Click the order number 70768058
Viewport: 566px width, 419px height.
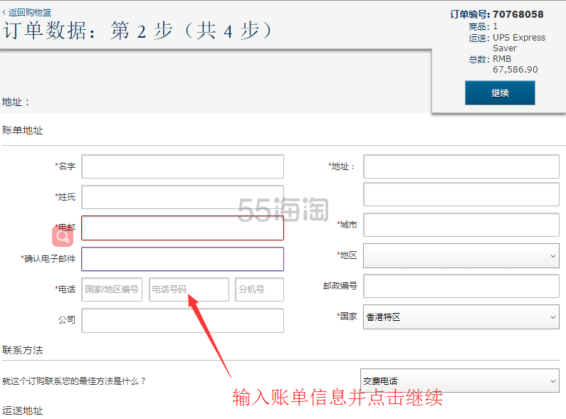(x=518, y=14)
